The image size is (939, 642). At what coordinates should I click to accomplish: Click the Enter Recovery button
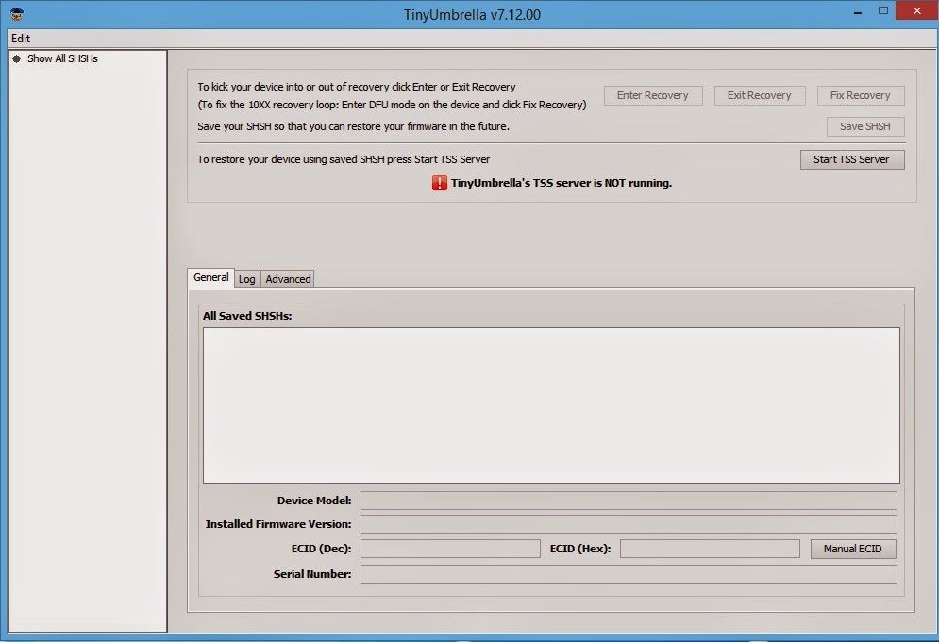653,95
